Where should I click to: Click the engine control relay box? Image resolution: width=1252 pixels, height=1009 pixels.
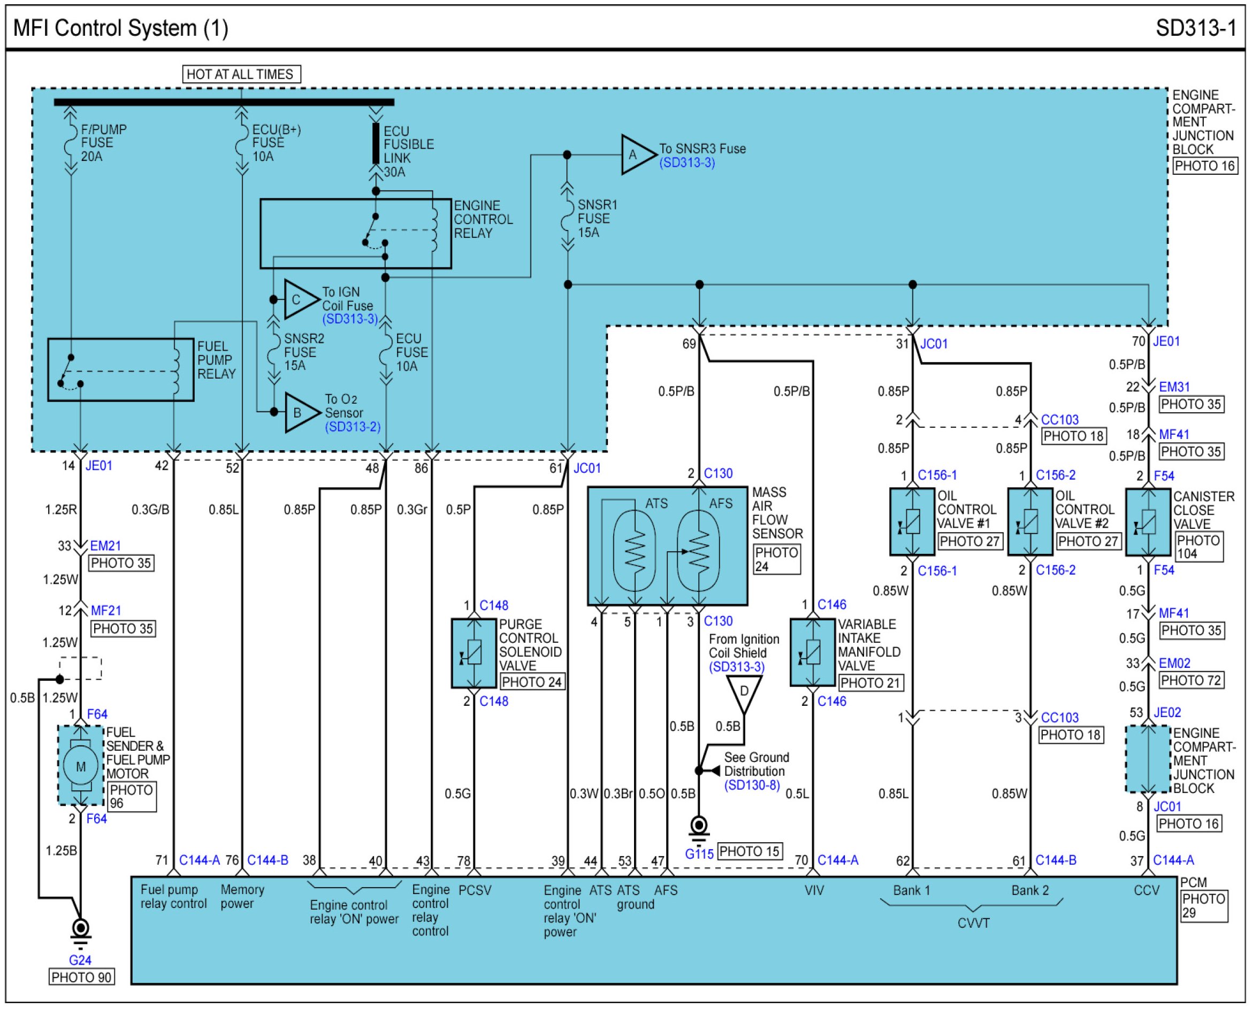[x=355, y=234]
